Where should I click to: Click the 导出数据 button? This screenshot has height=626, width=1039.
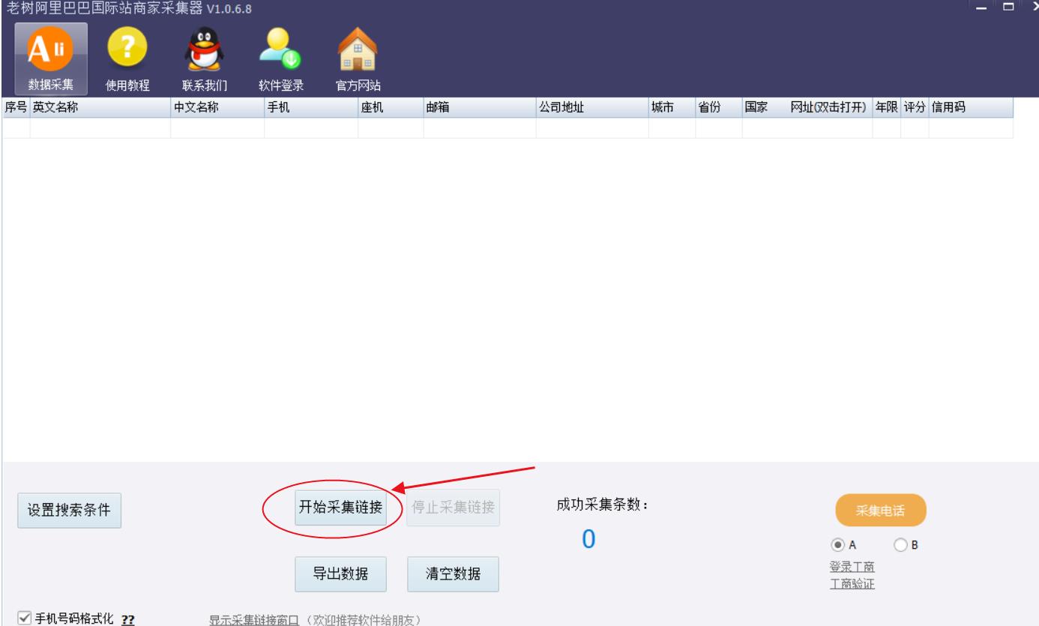click(x=340, y=574)
